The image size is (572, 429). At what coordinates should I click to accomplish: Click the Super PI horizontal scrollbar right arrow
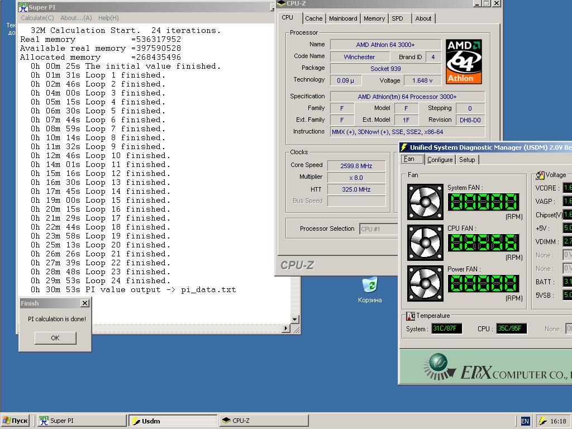pyautogui.click(x=287, y=328)
